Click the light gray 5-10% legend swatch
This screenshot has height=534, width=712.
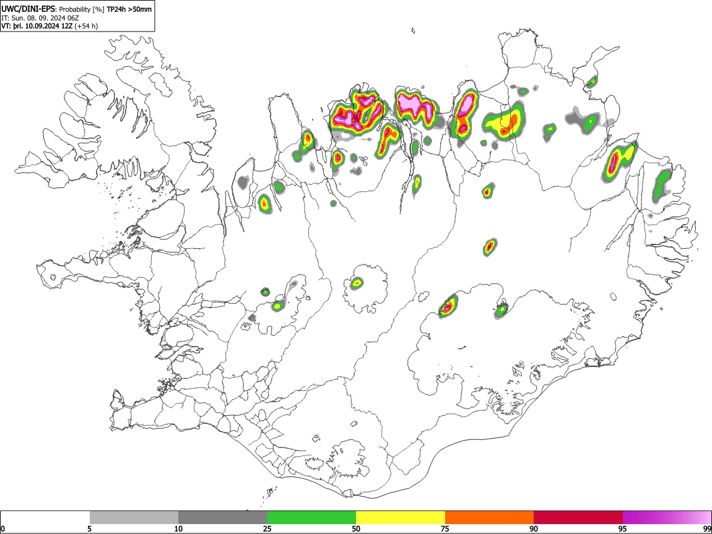coord(134,518)
